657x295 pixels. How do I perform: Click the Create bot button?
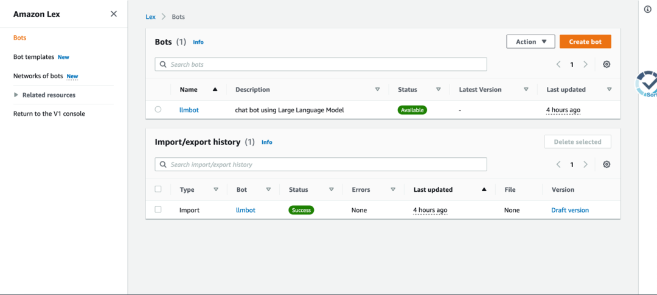point(585,42)
